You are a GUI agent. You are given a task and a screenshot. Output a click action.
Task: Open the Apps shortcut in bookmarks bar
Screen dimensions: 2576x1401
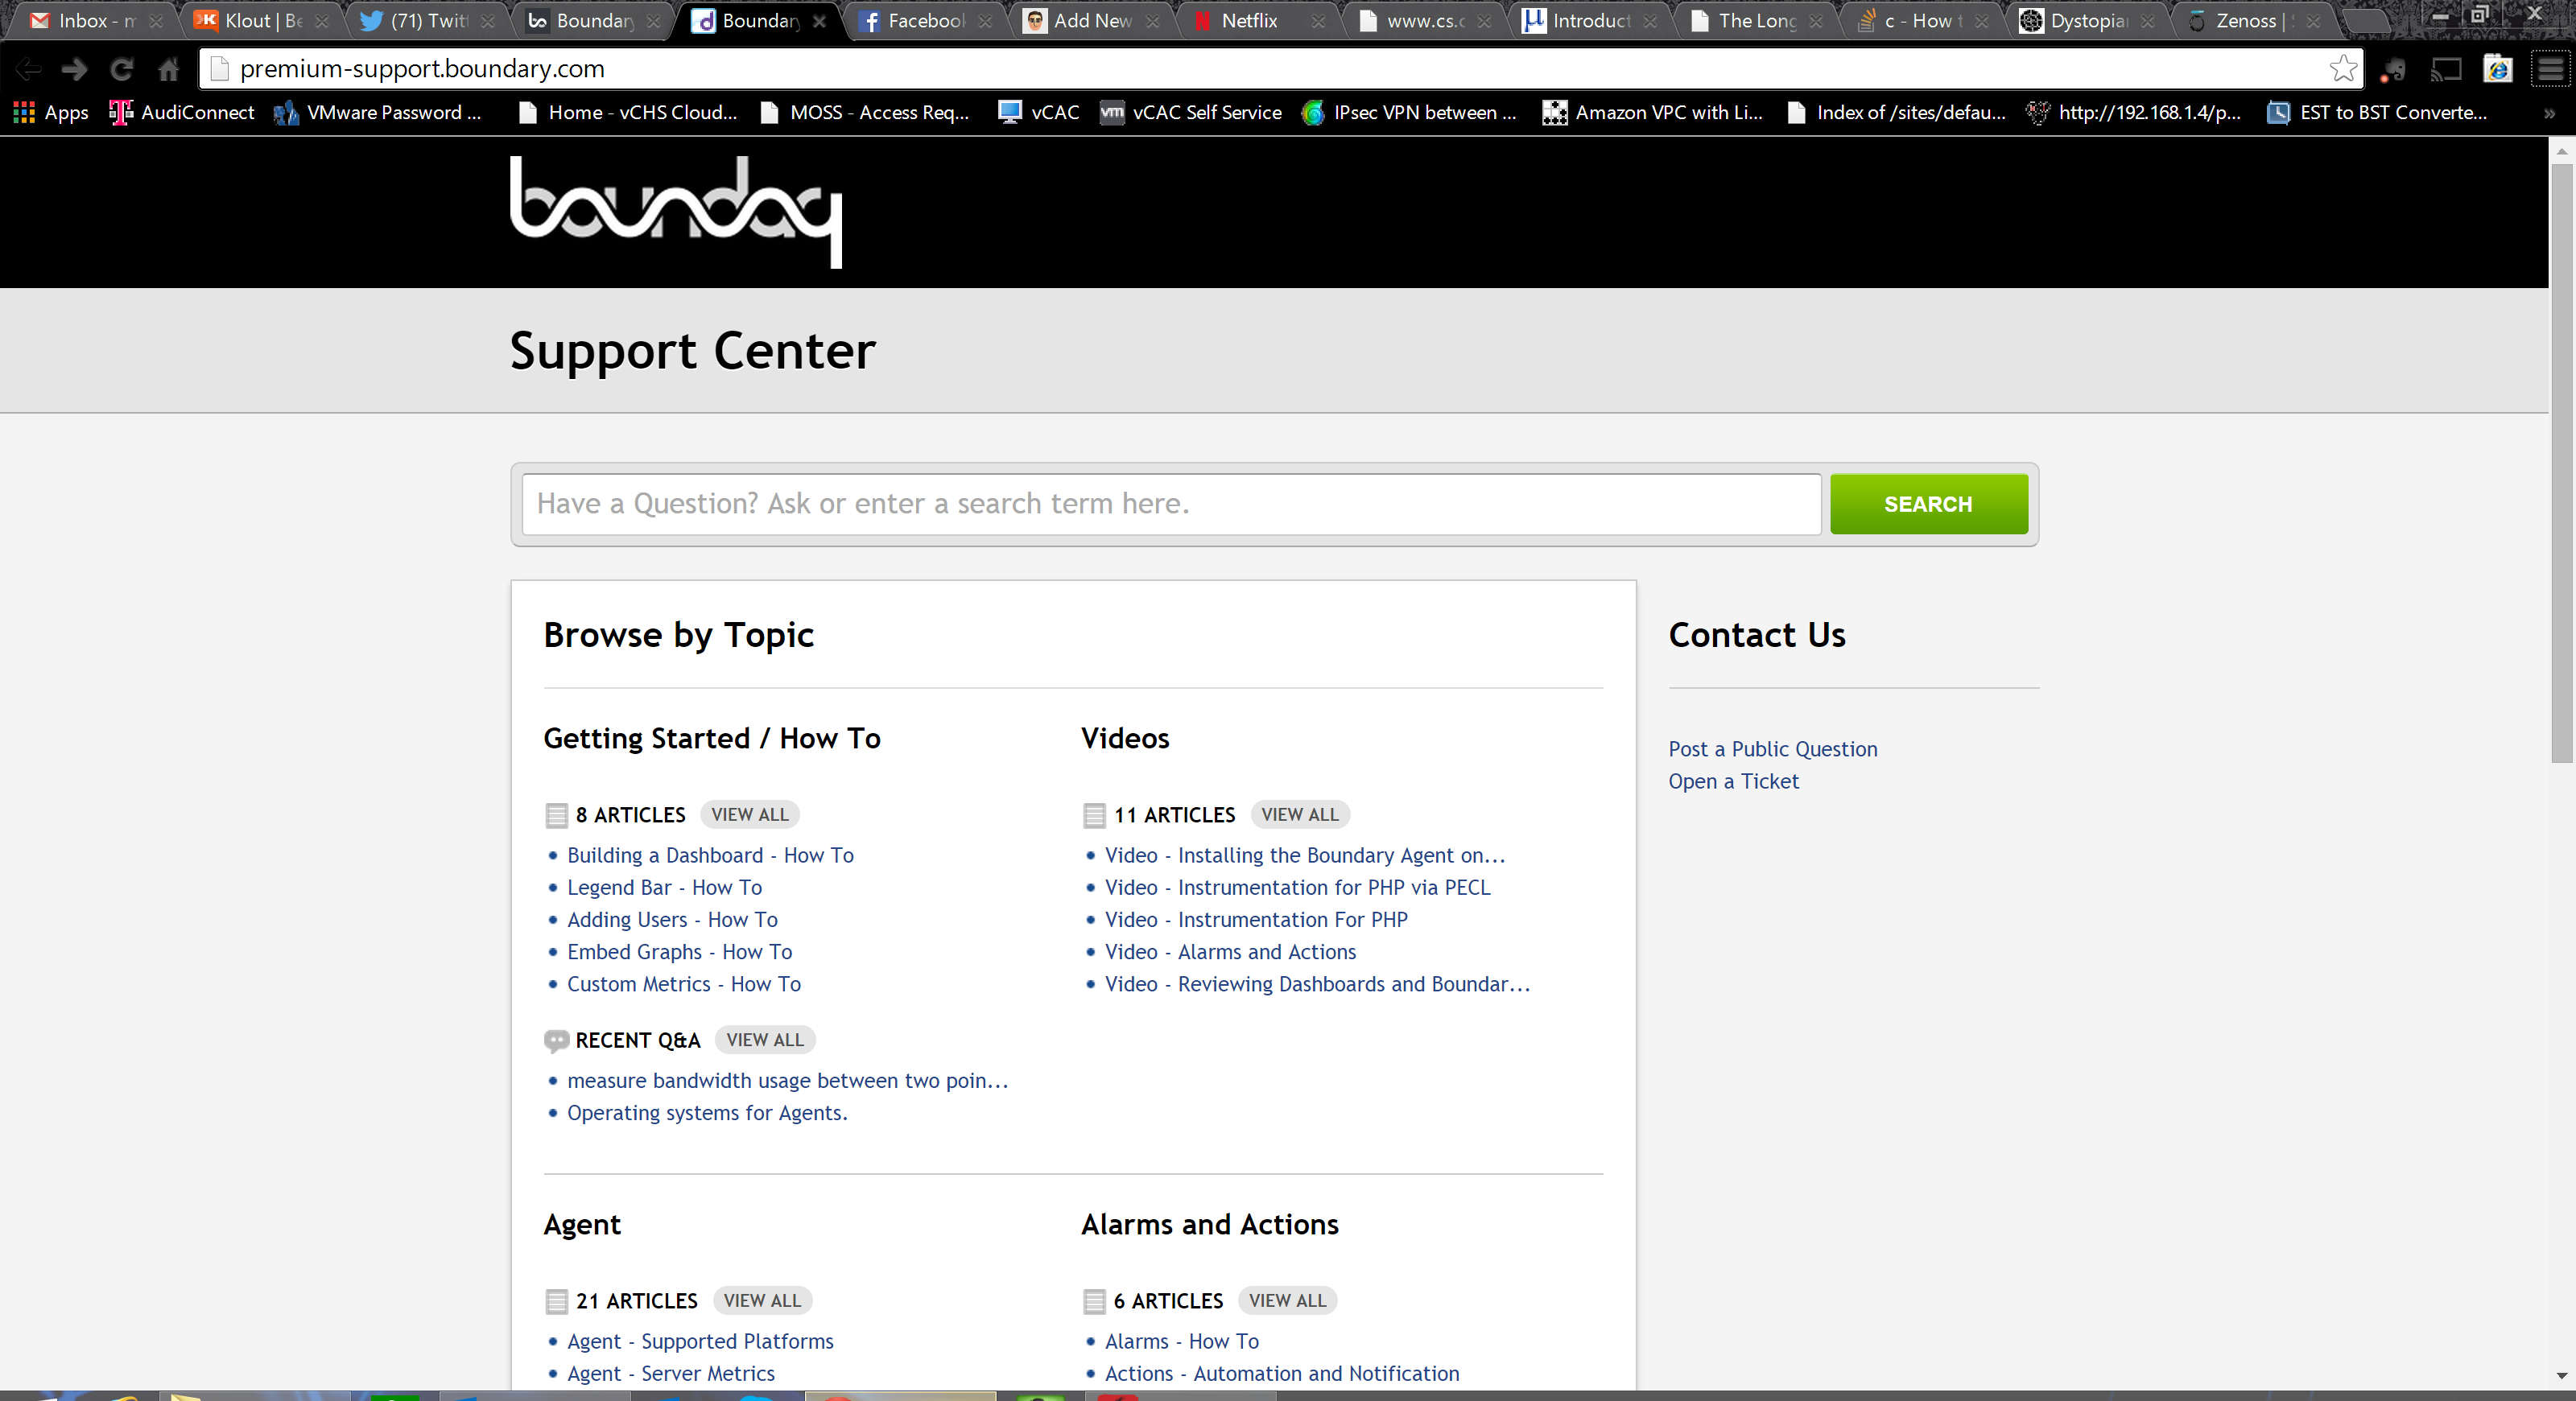pos(51,113)
